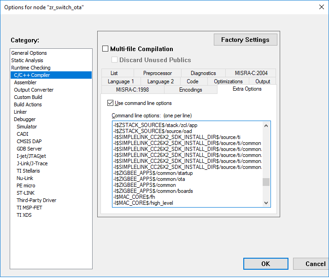Open the TI XDS debugger settings
329x278 pixels.
point(24,215)
